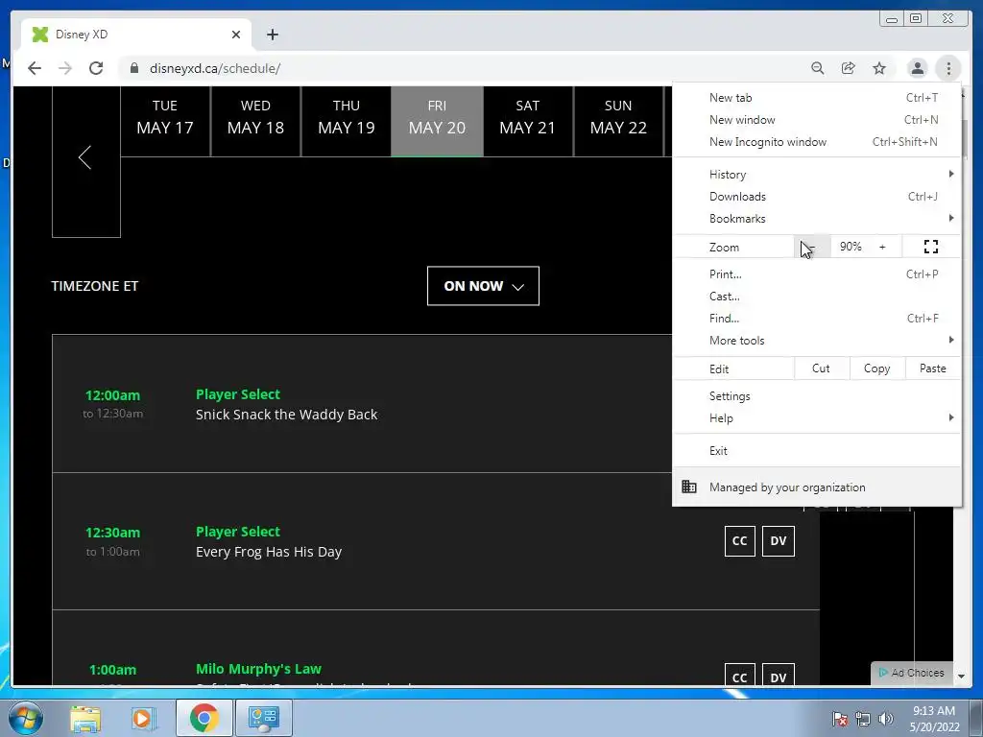This screenshot has height=737, width=983.
Task: Select the SUN MAY 22 schedule tab
Action: (618, 121)
